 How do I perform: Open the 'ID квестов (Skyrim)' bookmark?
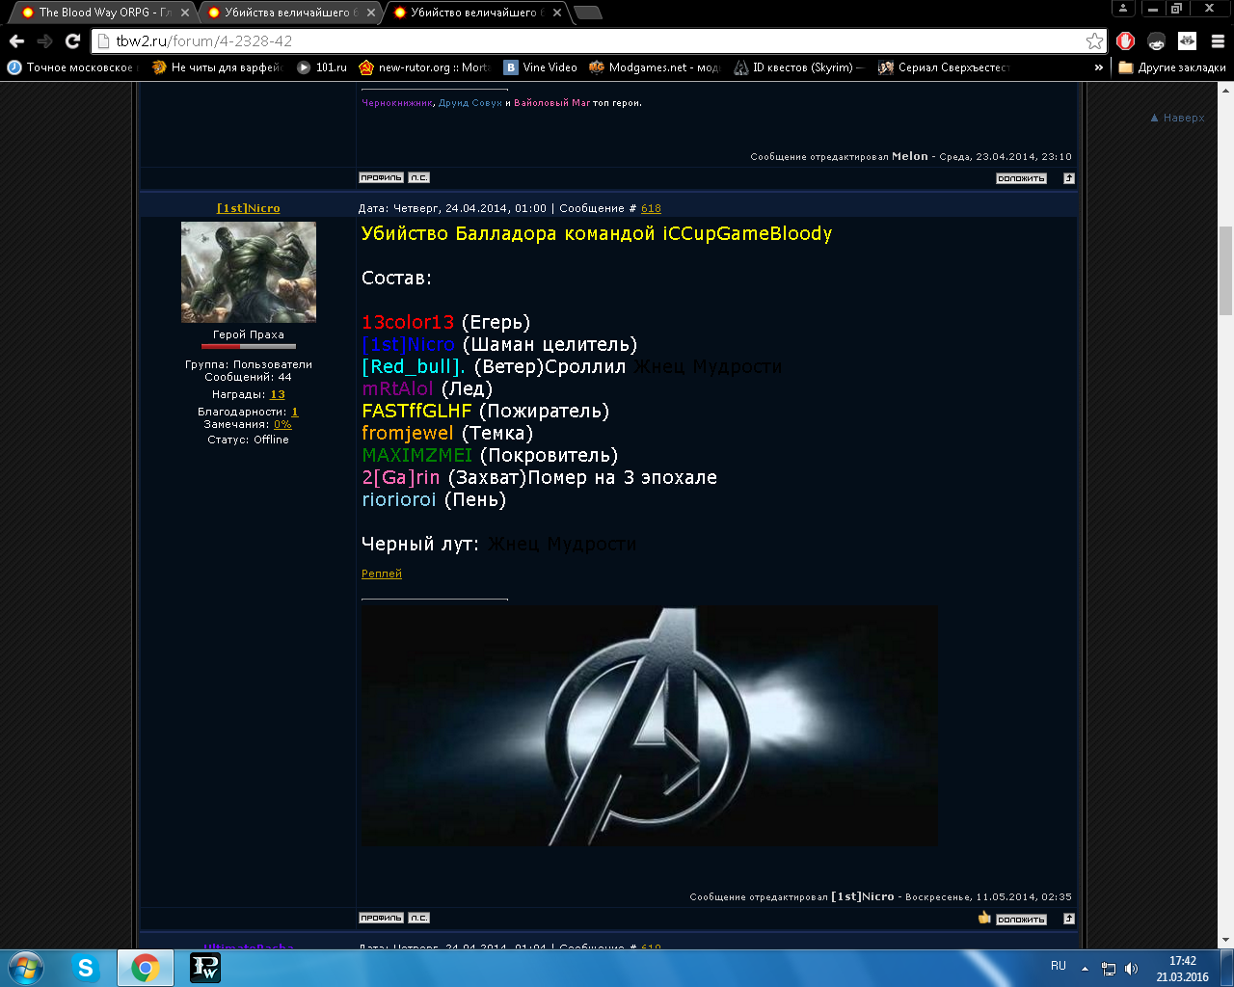tap(798, 67)
